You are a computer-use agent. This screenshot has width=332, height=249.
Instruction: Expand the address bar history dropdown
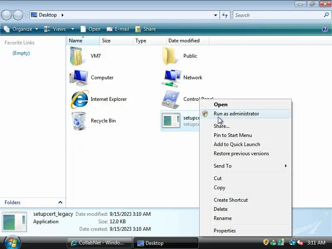tap(215, 15)
